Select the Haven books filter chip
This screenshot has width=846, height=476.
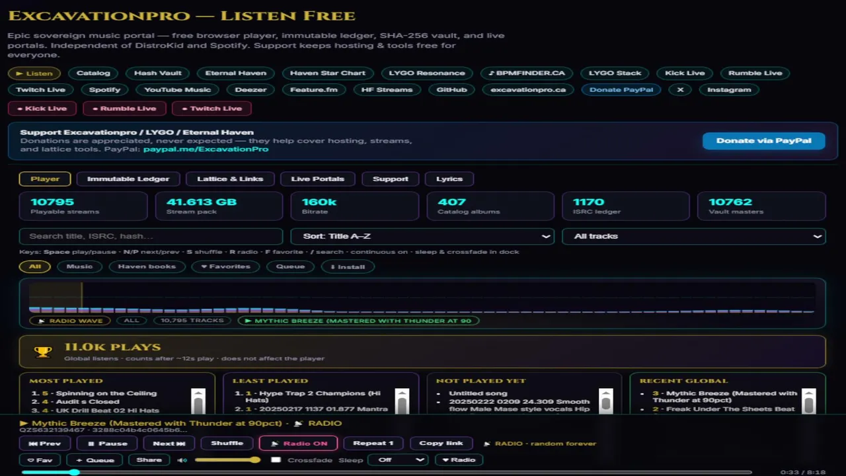point(147,267)
